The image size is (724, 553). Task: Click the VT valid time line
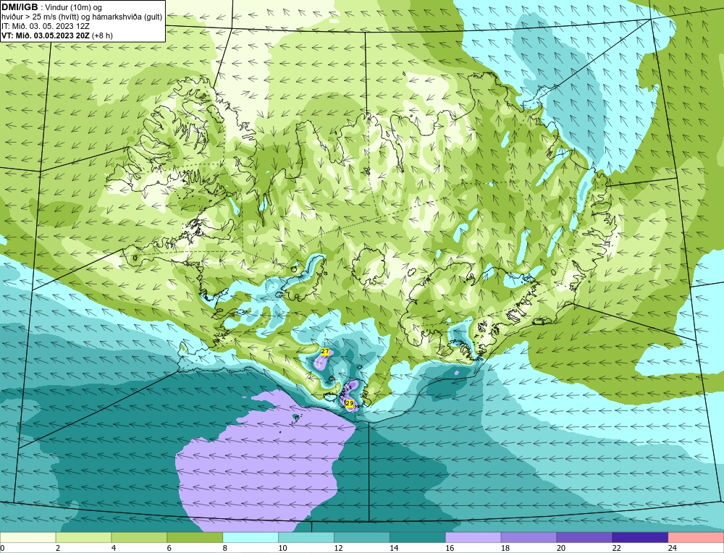(56, 35)
